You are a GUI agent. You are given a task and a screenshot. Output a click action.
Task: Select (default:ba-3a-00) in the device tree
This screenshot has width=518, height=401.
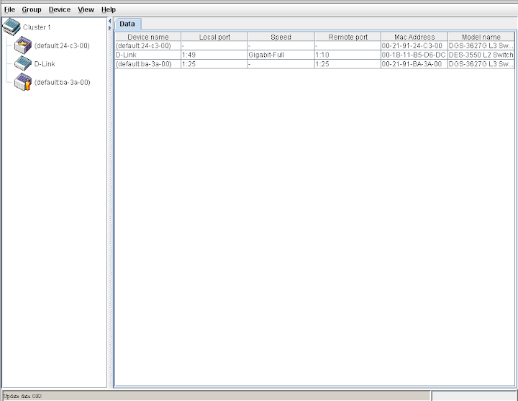pos(62,82)
